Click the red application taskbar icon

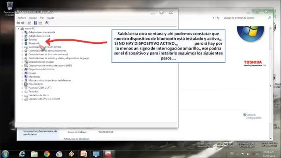(108, 154)
